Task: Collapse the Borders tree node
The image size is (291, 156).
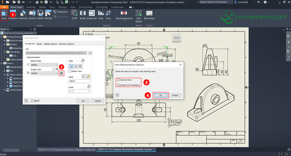Action: coord(4,44)
